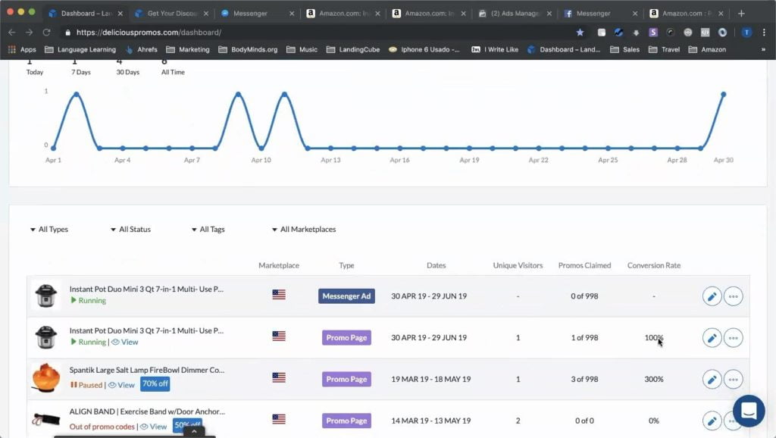Switch to the Get Your Discount tab
This screenshot has height=438, width=776.
pyautogui.click(x=172, y=14)
